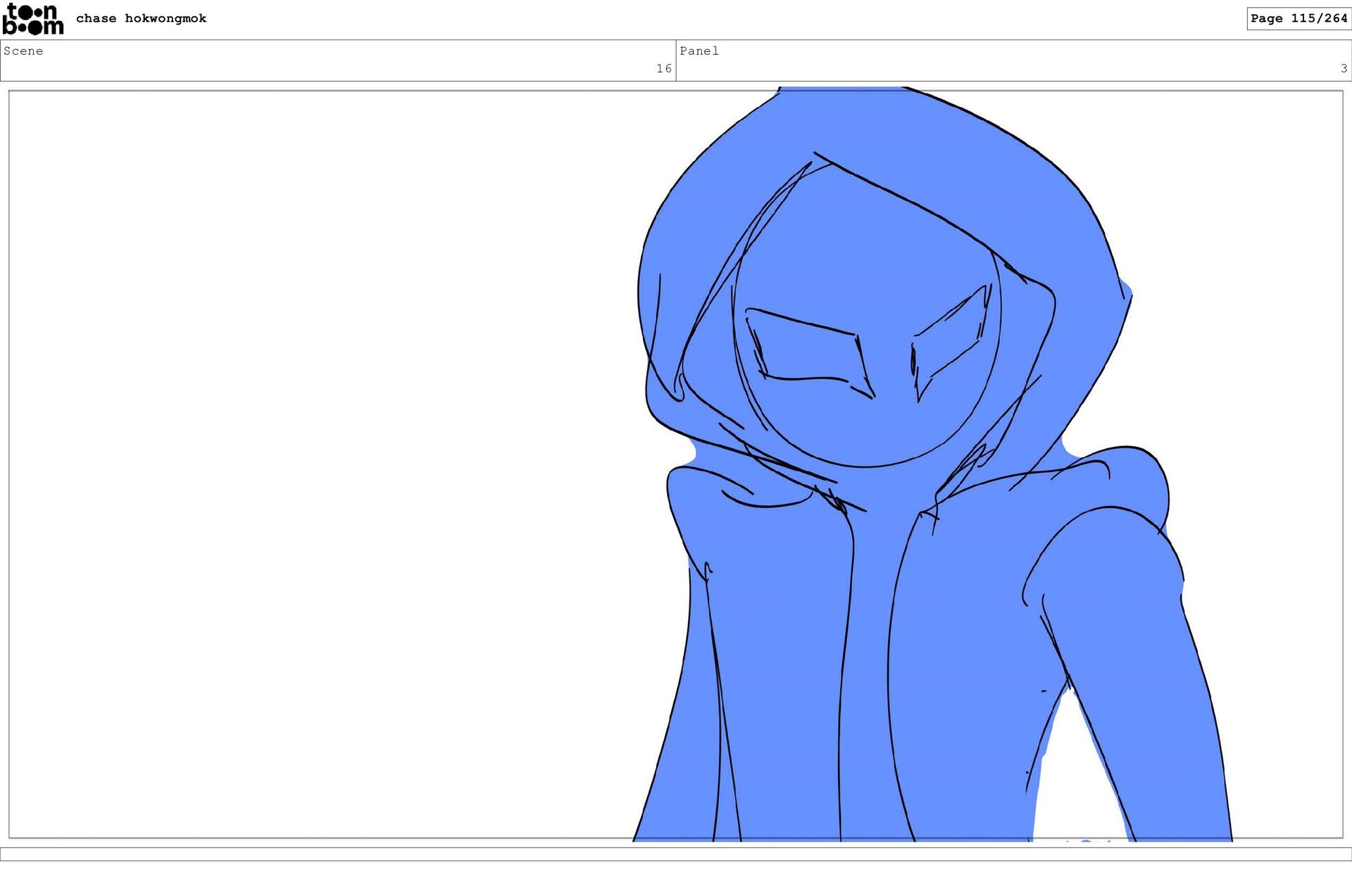Viewport: 1352px width, 874px height.
Task: Select scene number 16
Action: (663, 68)
